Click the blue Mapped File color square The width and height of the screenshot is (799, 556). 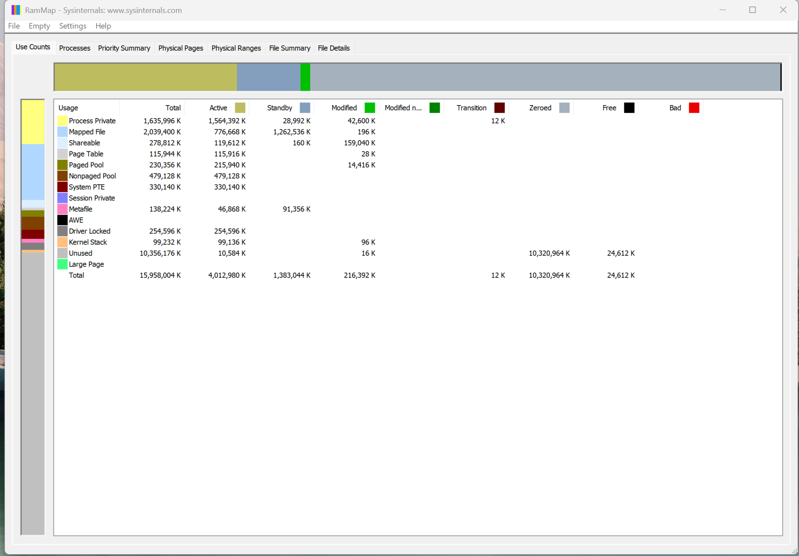tap(62, 132)
